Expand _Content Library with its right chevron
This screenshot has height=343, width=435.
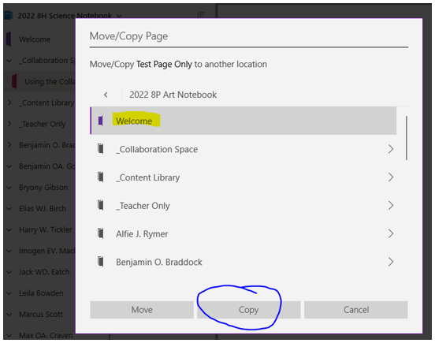tap(391, 177)
